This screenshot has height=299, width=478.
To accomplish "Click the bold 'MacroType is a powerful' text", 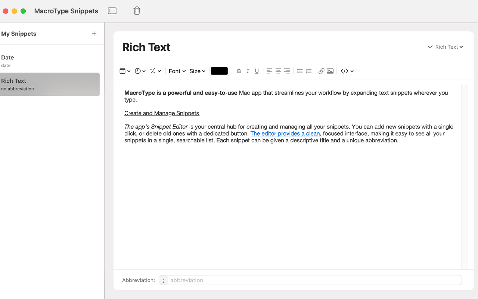I will 181,93.
